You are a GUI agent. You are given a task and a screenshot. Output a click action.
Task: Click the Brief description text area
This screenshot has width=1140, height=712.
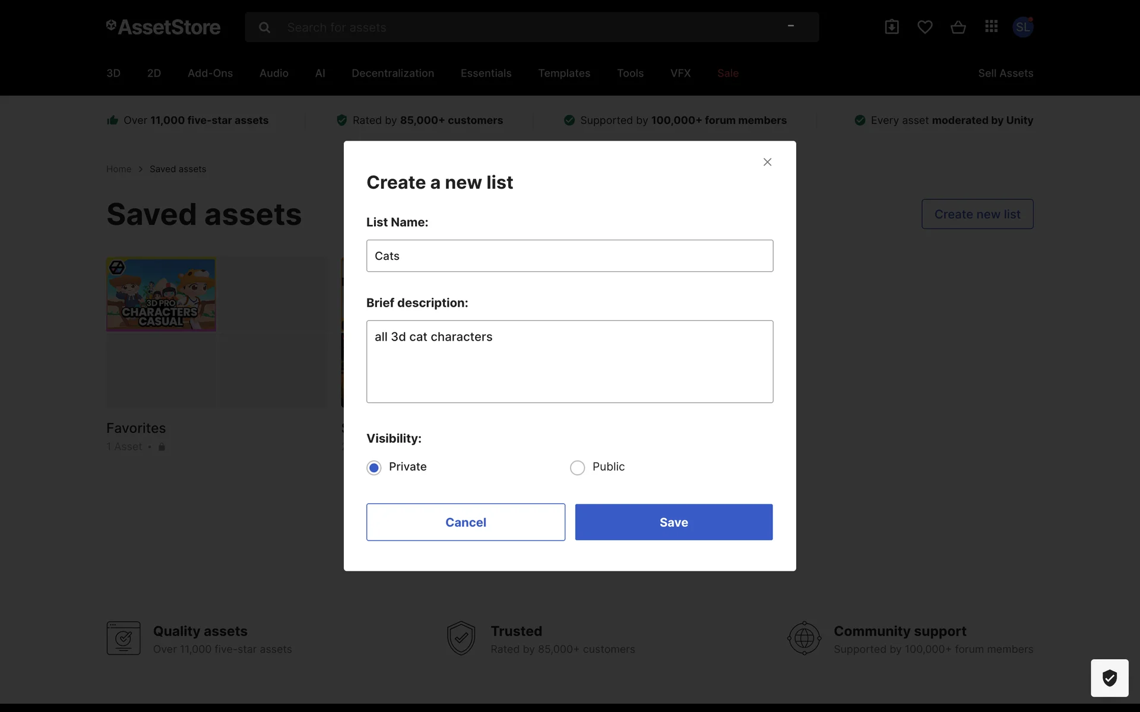569,361
